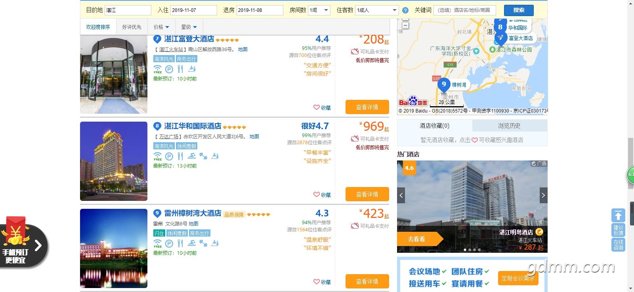The width and height of the screenshot is (634, 292).
Task: Click the blue help icon beside 住客数
Action: [x=405, y=10]
